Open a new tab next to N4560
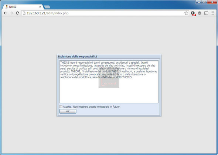The width and height of the screenshot is (218, 155). (x=47, y=7)
